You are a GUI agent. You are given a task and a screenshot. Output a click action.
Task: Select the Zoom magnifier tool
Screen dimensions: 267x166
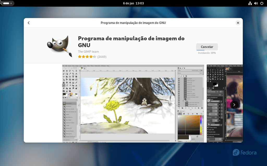click(x=73, y=74)
